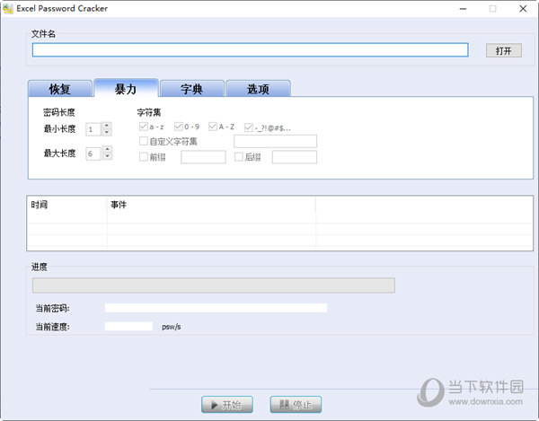Enable the 后缀 suffix checkbox
The height and width of the screenshot is (421, 539).
(239, 157)
